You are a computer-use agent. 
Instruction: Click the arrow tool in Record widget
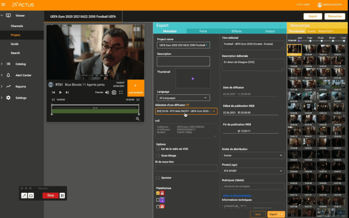click(x=24, y=195)
